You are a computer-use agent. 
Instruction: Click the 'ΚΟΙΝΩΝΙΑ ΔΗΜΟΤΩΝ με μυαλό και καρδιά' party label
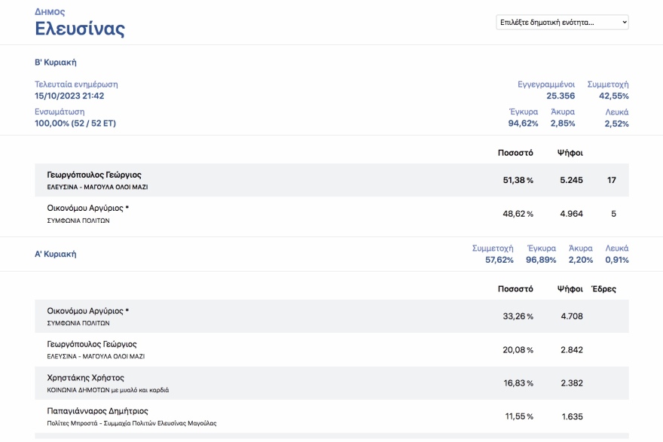108,390
